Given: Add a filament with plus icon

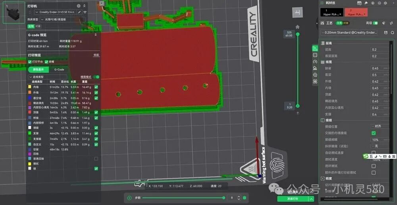Looking at the screenshot, I should (373, 3).
